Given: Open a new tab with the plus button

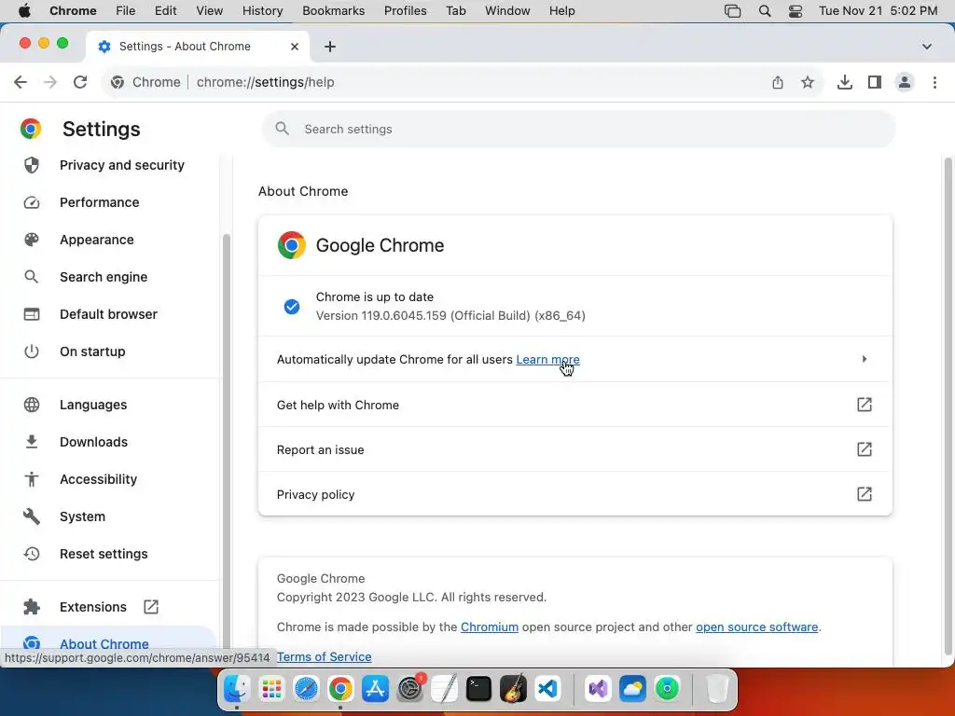Looking at the screenshot, I should 330,47.
